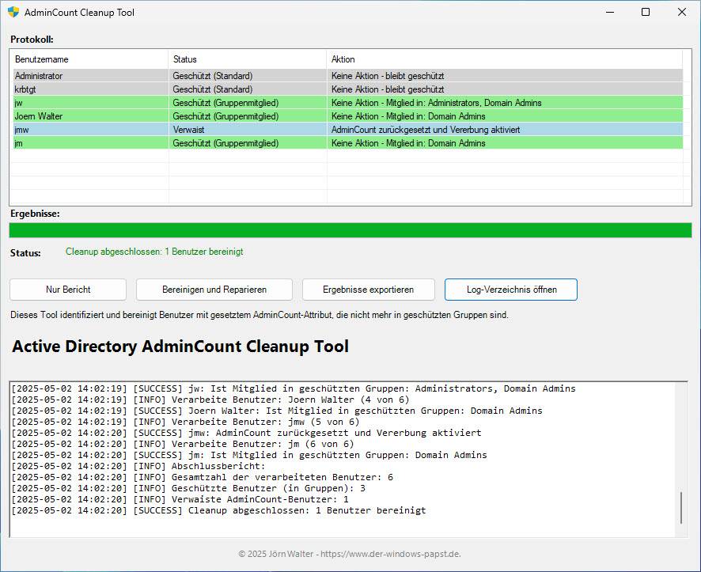Click inside the log output text box
The height and width of the screenshot is (572, 701).
click(x=340, y=459)
